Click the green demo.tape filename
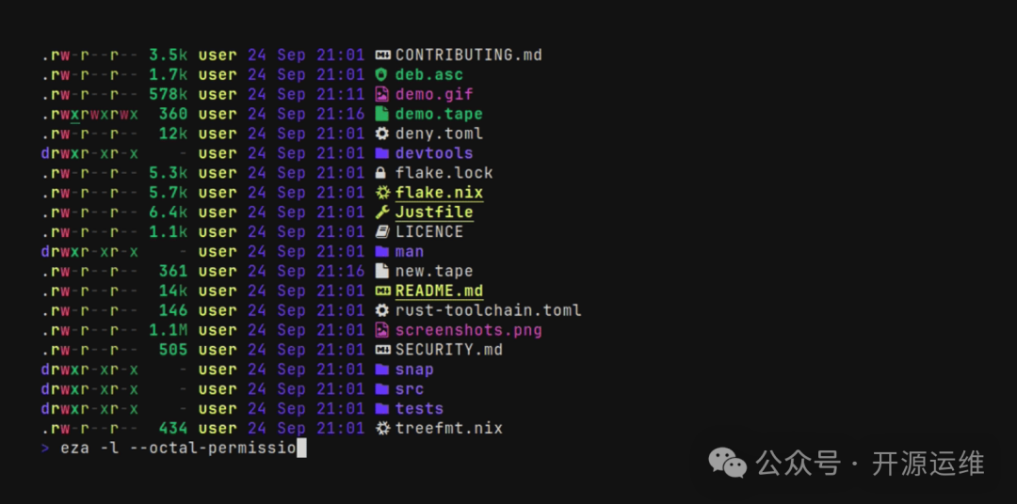Screen dimensions: 1017x504 (x=439, y=115)
